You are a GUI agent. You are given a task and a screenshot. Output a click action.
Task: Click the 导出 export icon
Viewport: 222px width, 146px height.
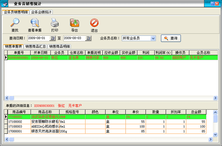pyautogui.click(x=75, y=23)
